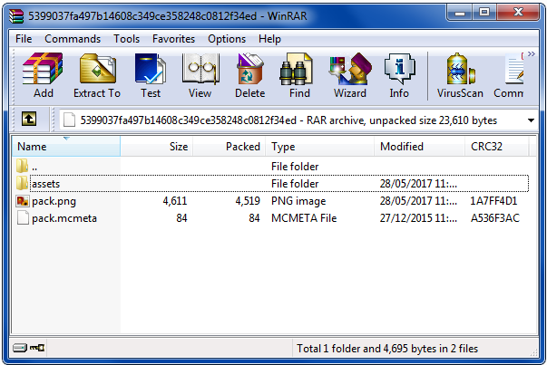The width and height of the screenshot is (547, 365).
Task: Click the 27/12/2015 modified date
Action: pyautogui.click(x=418, y=218)
